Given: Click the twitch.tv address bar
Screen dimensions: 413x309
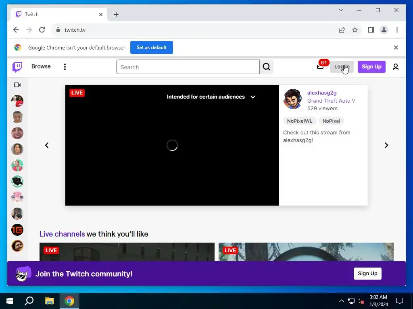Looking at the screenshot, I should coord(195,30).
